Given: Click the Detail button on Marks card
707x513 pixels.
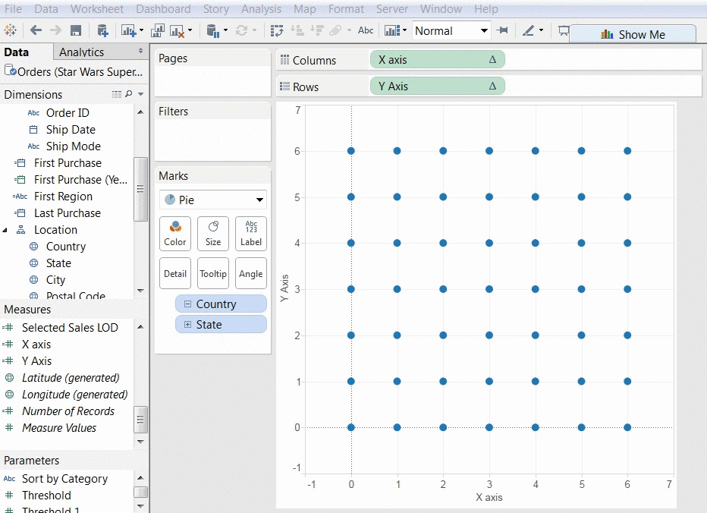Looking at the screenshot, I should click(175, 273).
